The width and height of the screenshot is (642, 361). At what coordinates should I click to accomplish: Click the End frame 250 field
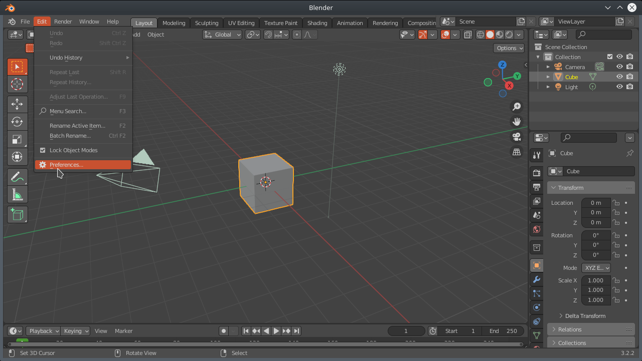(503, 331)
